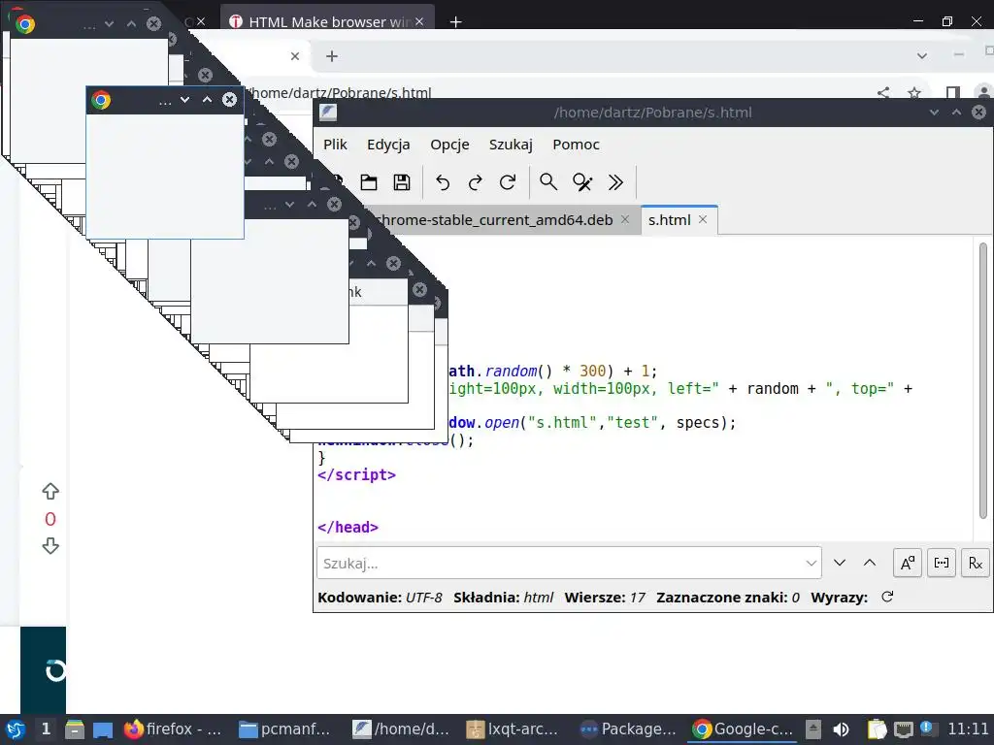Image resolution: width=994 pixels, height=745 pixels.
Task: Open a file with the FeatherPad folder icon
Action: click(x=368, y=182)
